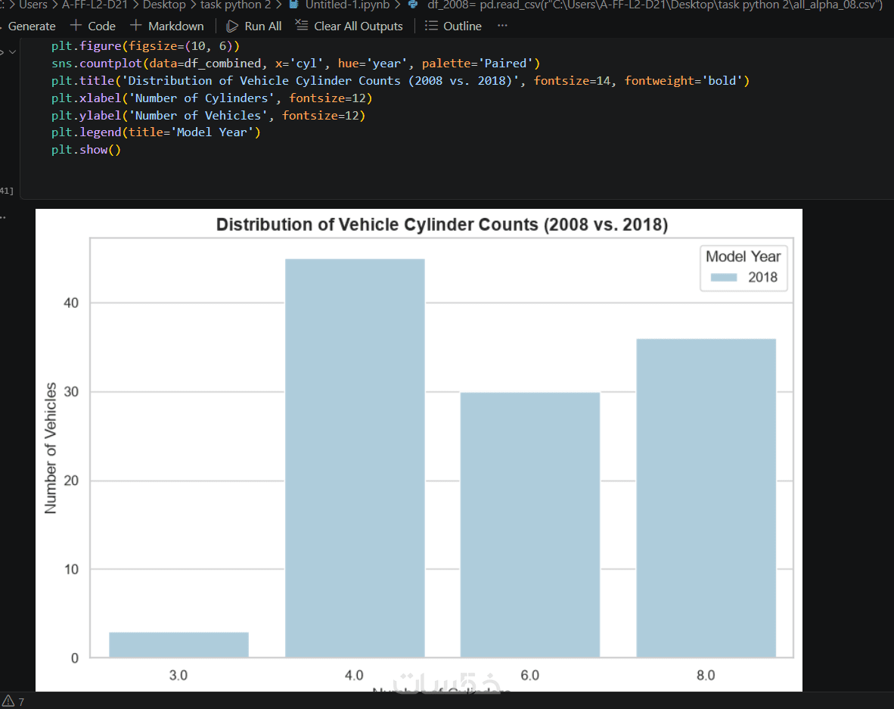This screenshot has width=894, height=709.
Task: Click the Clear All Outputs icon
Action: [302, 26]
